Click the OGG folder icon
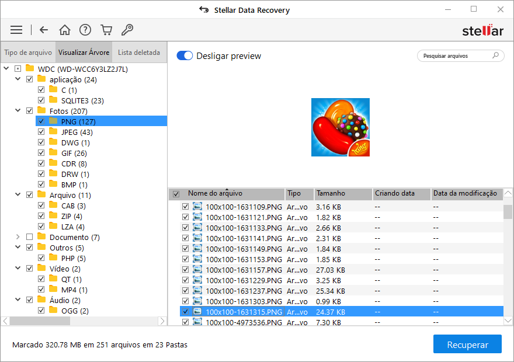 53,311
